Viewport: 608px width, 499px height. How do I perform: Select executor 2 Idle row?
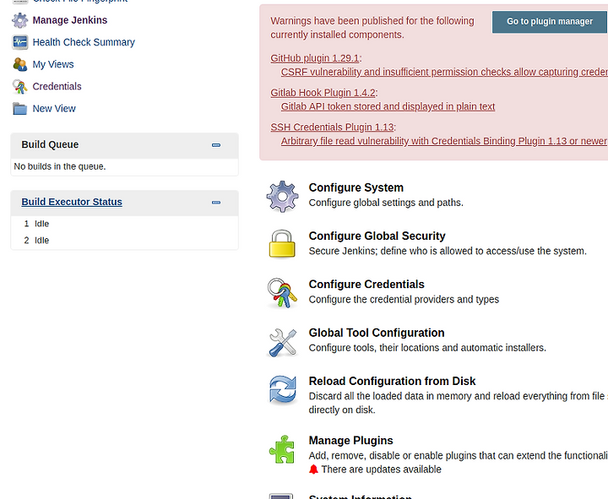click(x=124, y=241)
